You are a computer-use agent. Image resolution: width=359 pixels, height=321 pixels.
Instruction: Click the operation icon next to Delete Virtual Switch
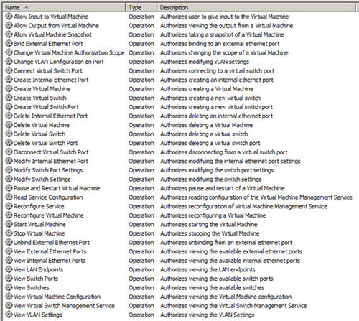tap(9, 134)
